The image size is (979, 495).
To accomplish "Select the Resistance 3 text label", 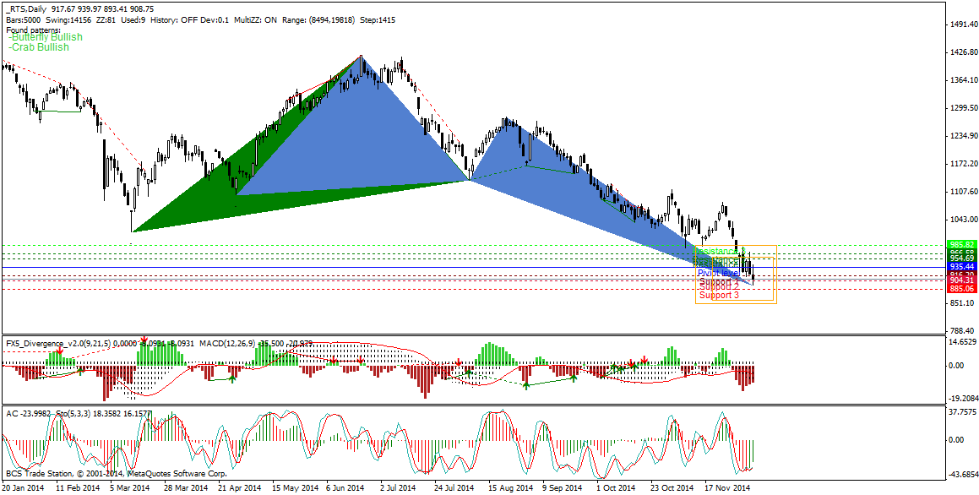I will (720, 250).
